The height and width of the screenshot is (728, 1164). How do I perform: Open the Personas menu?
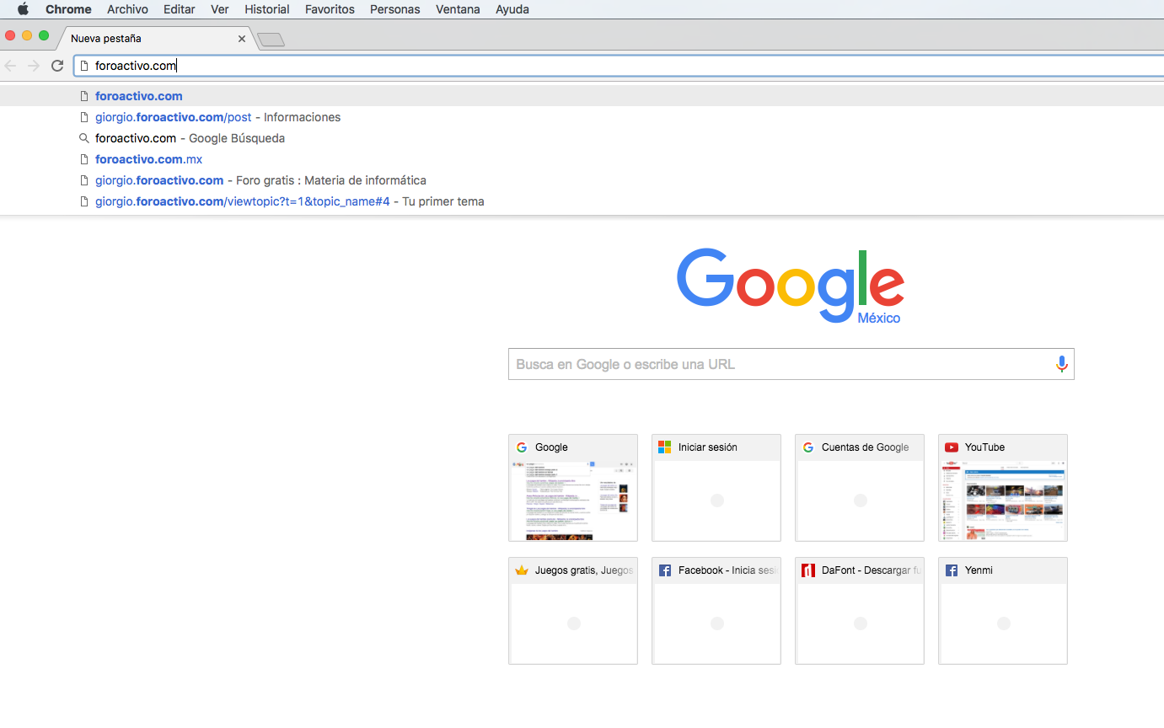[x=395, y=9]
